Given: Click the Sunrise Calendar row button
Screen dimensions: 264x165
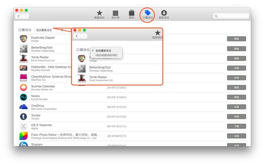Looking at the screenshot, I should [x=236, y=88].
